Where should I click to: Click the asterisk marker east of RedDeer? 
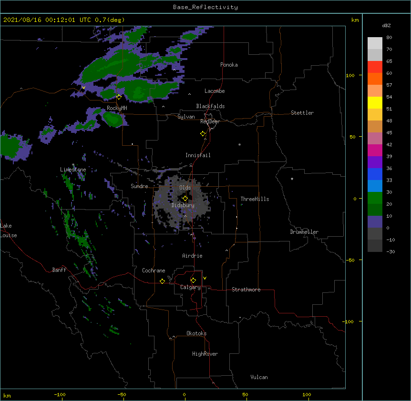click(239, 145)
